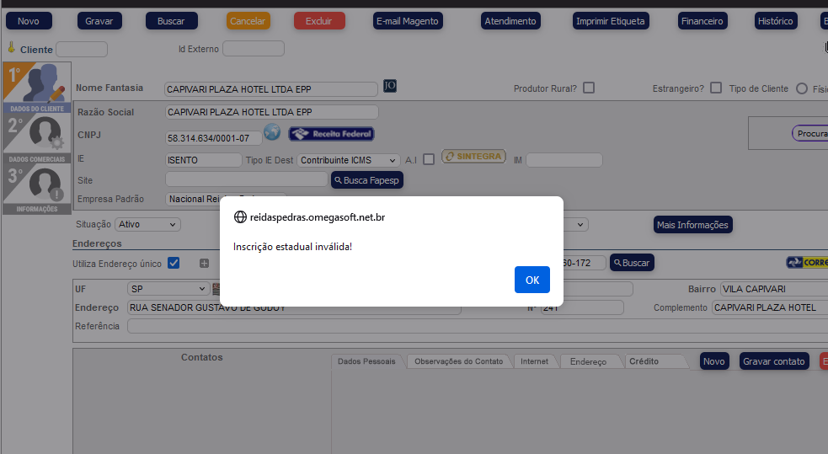Click OK to dismiss the alert

point(532,280)
